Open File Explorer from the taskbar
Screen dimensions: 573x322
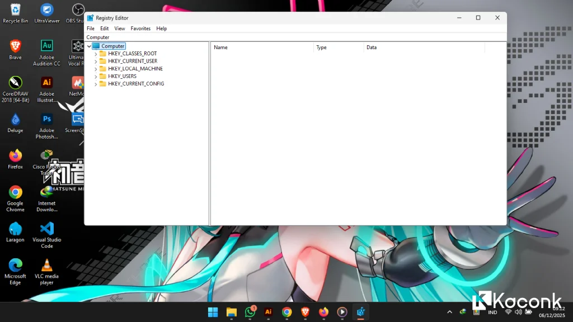click(x=231, y=312)
